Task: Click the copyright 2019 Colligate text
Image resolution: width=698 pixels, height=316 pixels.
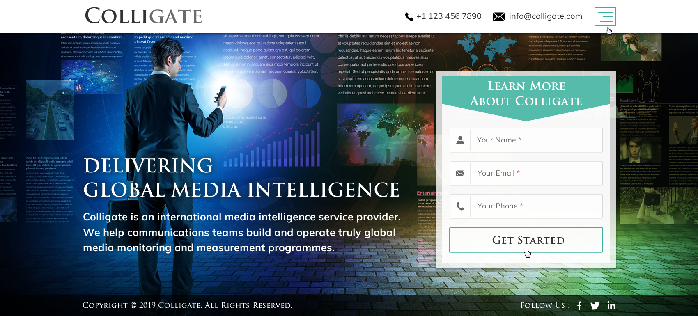Action: [x=187, y=305]
